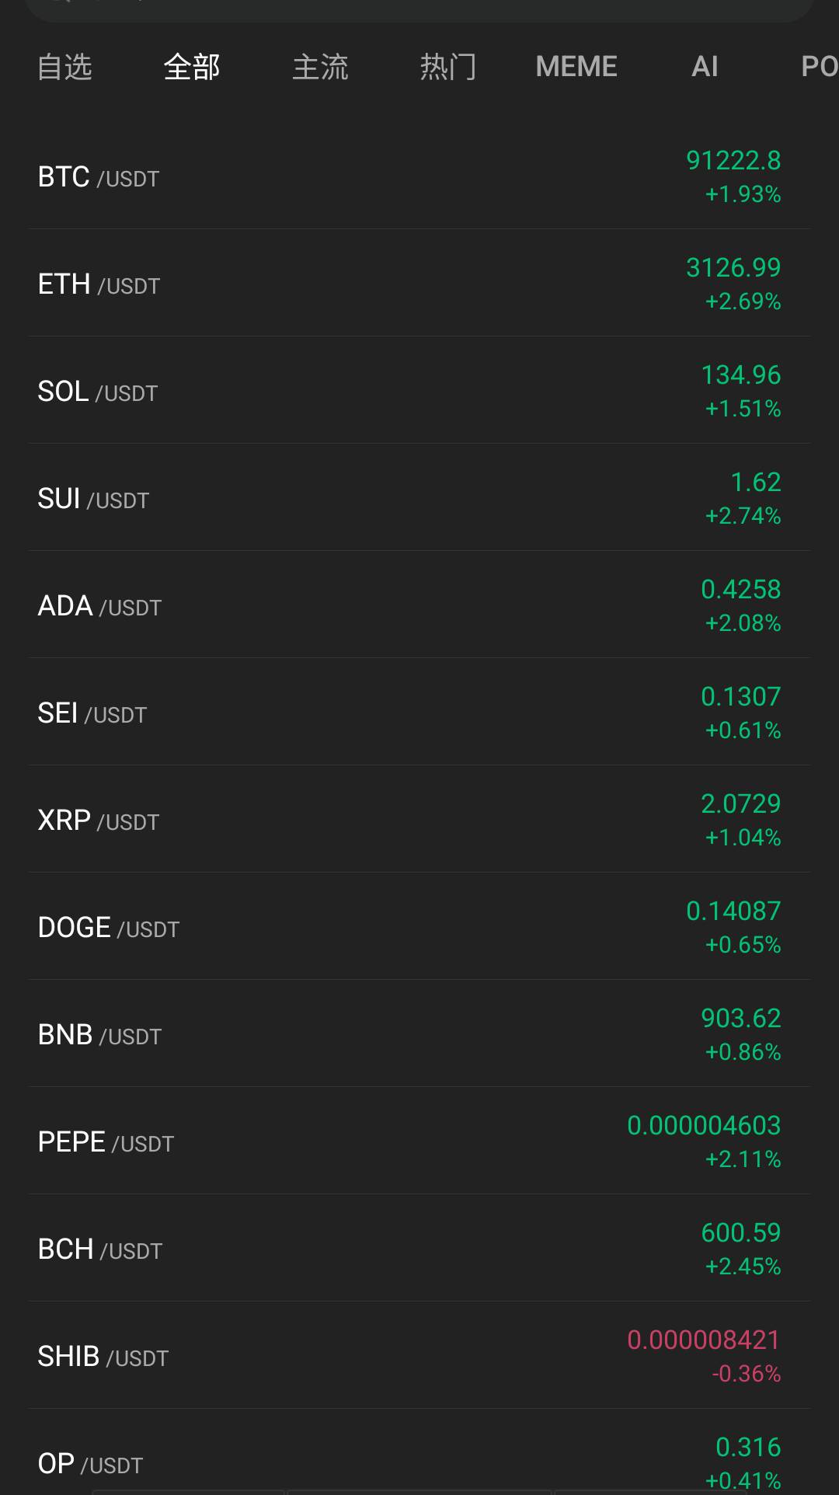Tap the search bar at top
The height and width of the screenshot is (1495, 839).
click(x=419, y=8)
